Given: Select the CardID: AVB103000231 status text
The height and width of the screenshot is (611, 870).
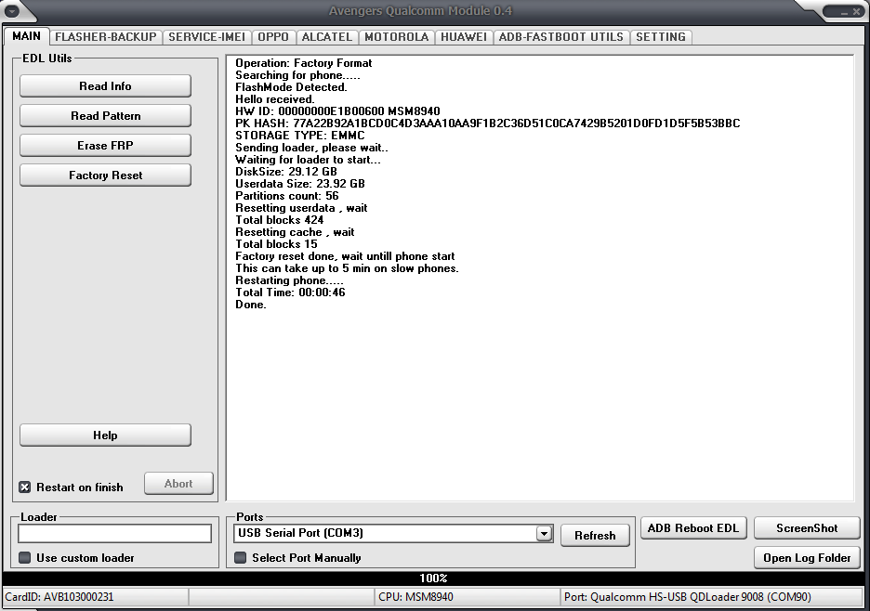Looking at the screenshot, I should pyautogui.click(x=59, y=597).
